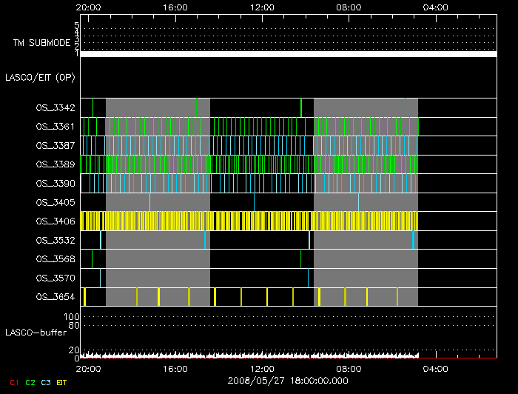Click the red C1 legend entry
The image size is (518, 394).
(13, 382)
